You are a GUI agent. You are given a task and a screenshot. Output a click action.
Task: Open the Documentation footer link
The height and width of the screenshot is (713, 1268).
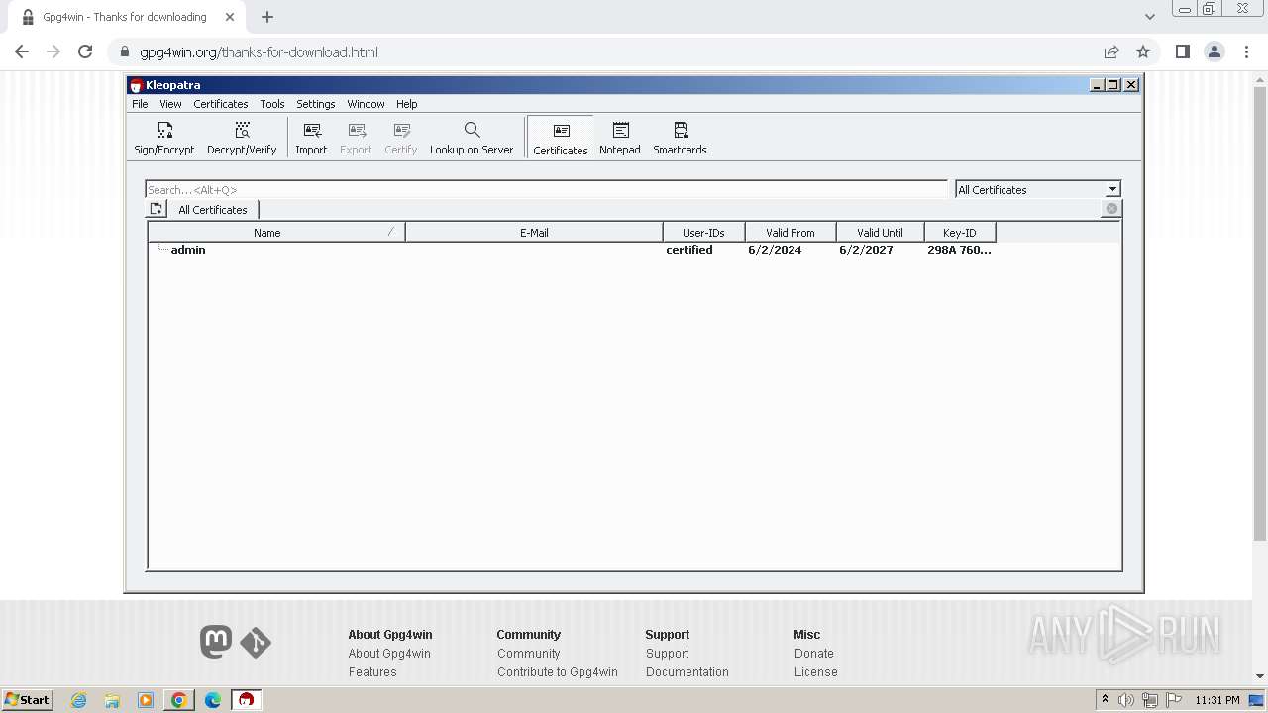(687, 672)
